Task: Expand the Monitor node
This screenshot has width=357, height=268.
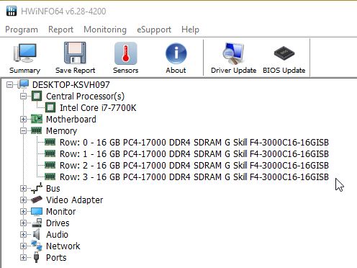Action: pyautogui.click(x=23, y=212)
